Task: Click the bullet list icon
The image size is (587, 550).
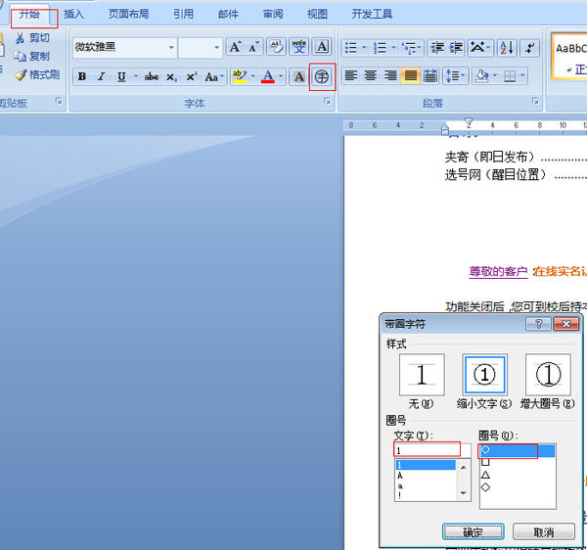Action: (x=350, y=47)
